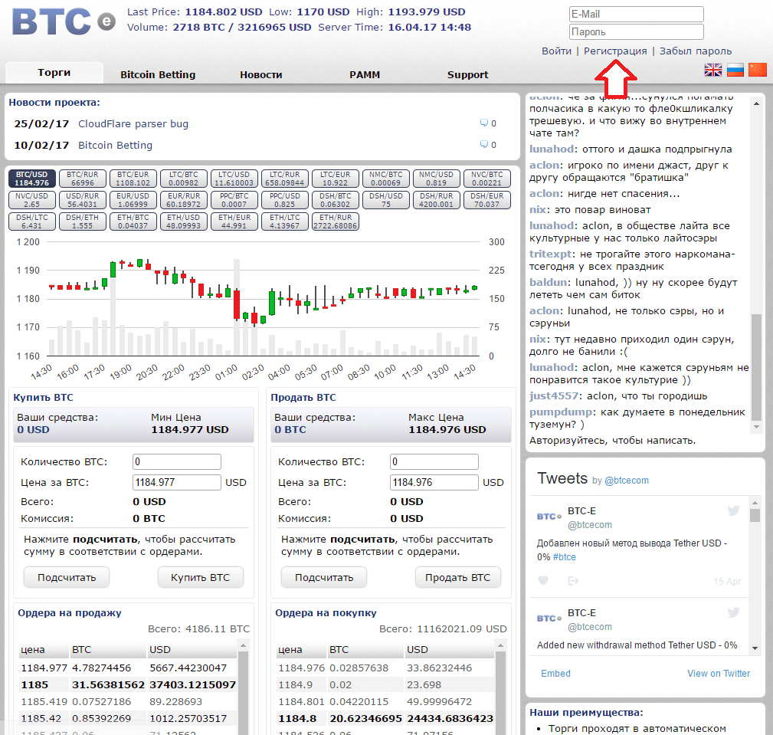Open @btcecom Twitter profile link
The image size is (773, 735).
tap(627, 480)
